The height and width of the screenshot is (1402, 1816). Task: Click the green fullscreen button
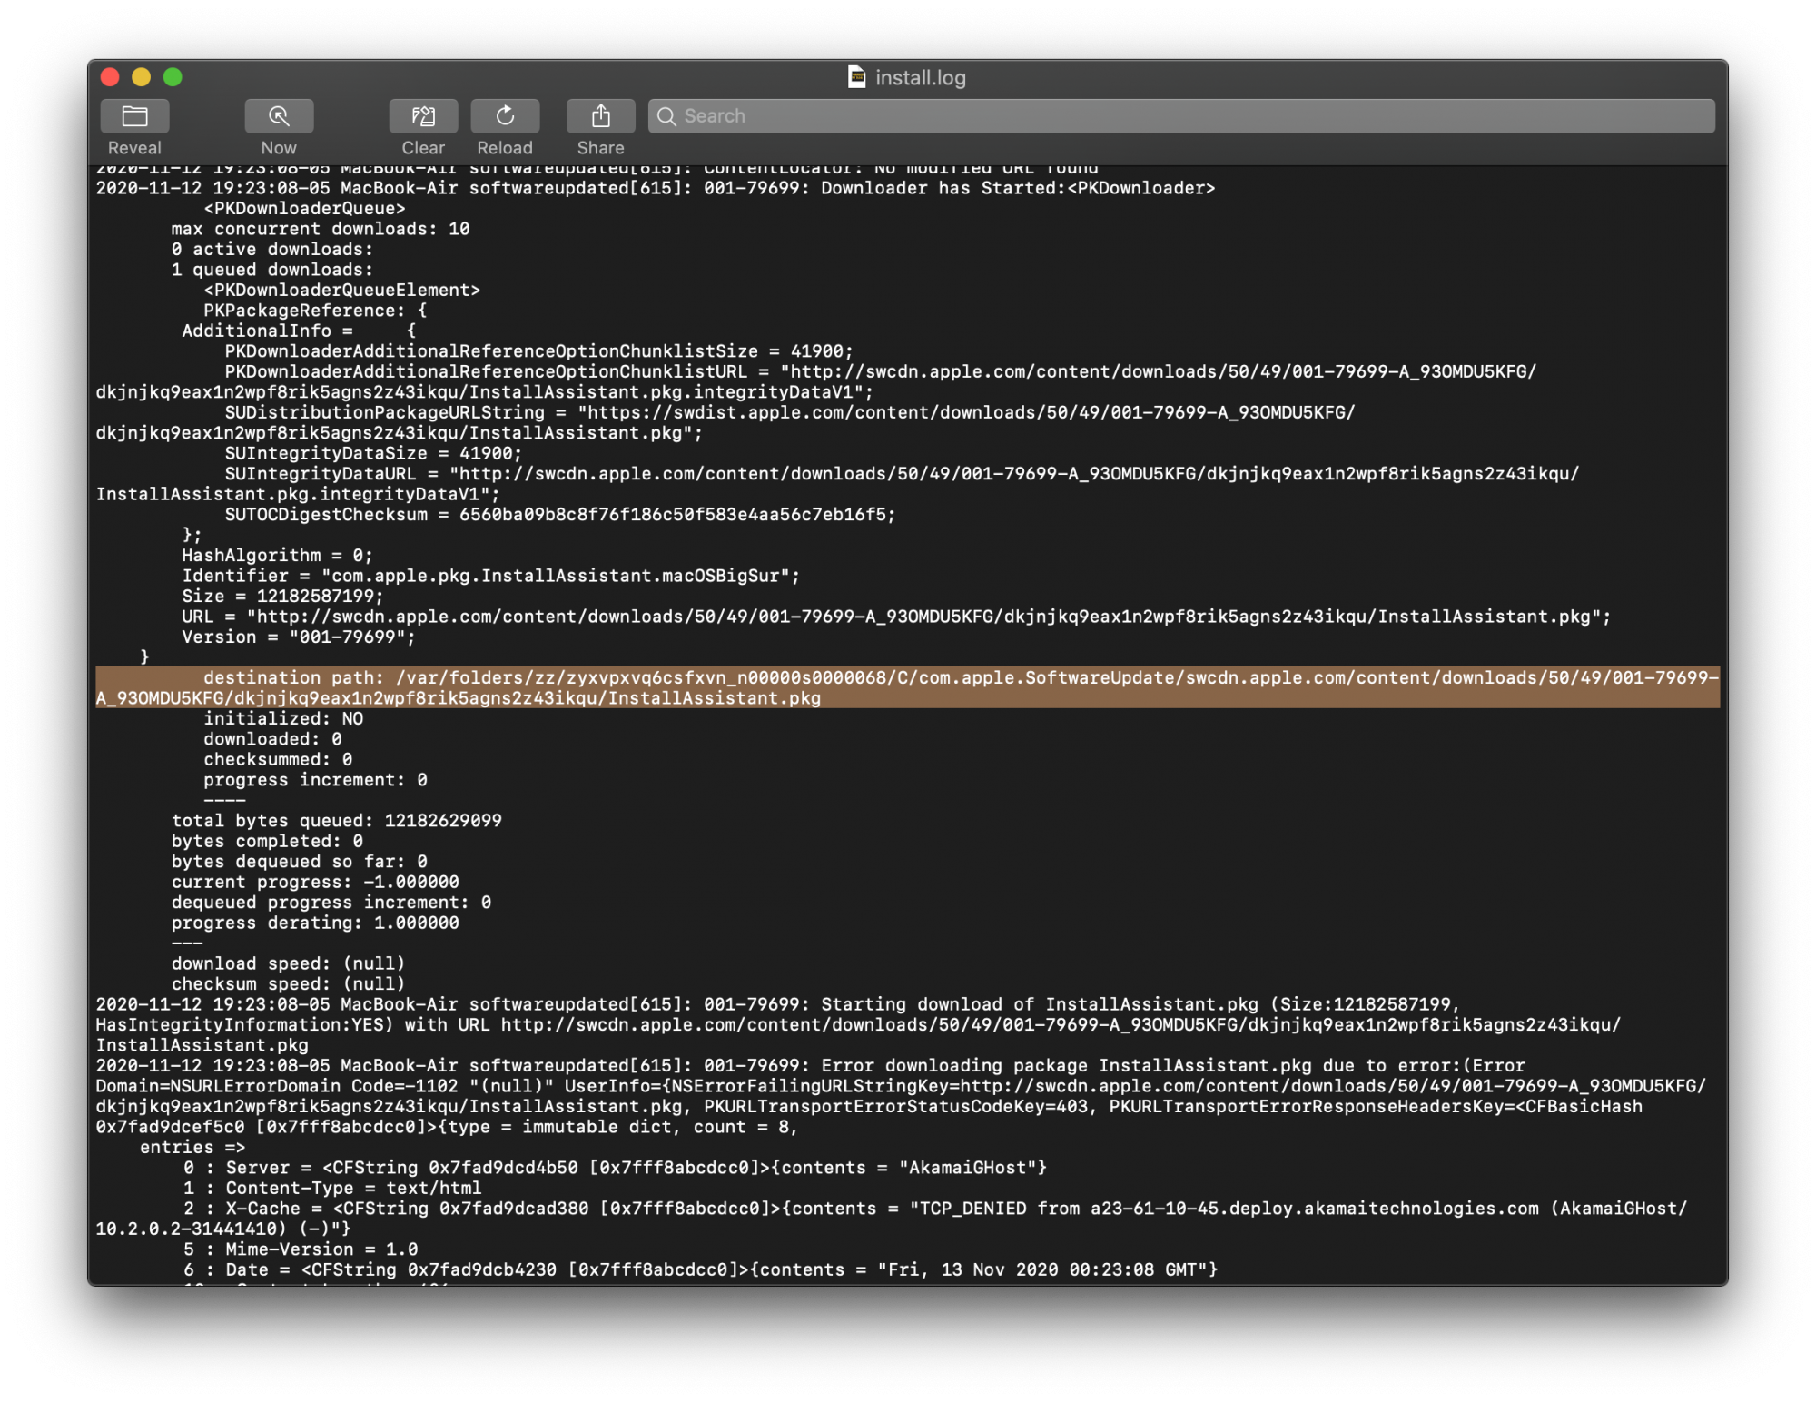173,77
